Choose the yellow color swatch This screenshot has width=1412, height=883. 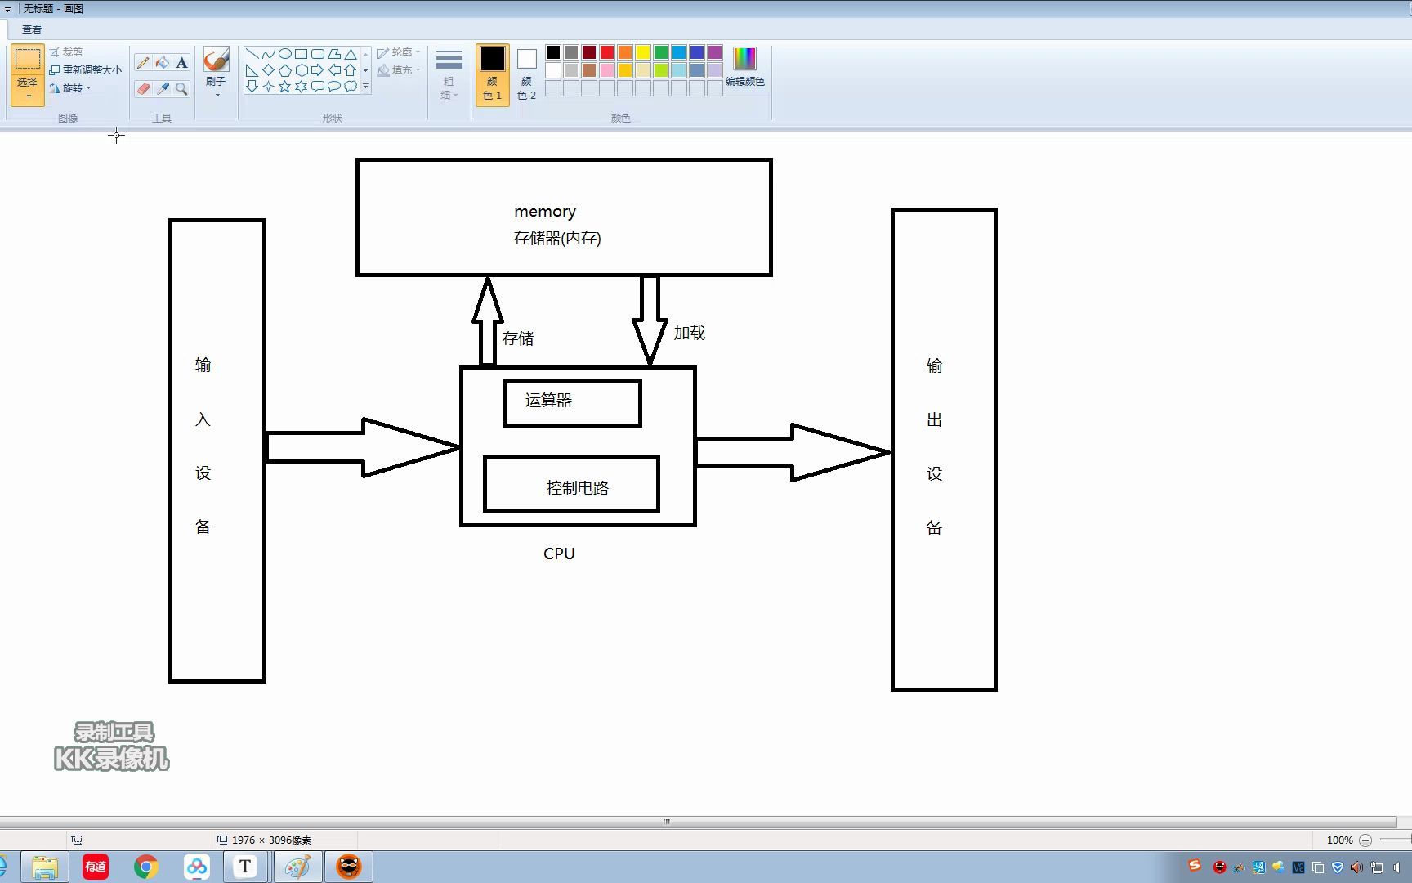643,52
